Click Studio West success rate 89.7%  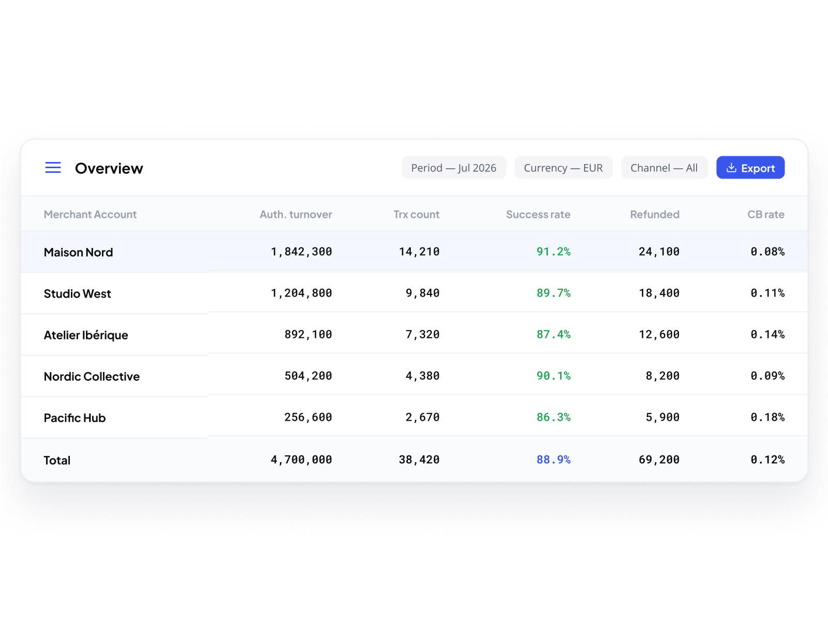pos(554,293)
